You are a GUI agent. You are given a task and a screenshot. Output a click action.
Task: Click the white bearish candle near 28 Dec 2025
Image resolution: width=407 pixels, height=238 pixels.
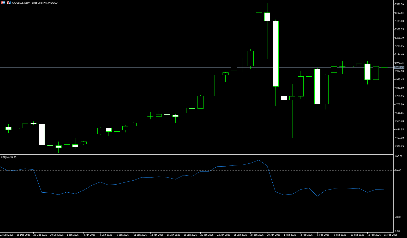[42, 134]
